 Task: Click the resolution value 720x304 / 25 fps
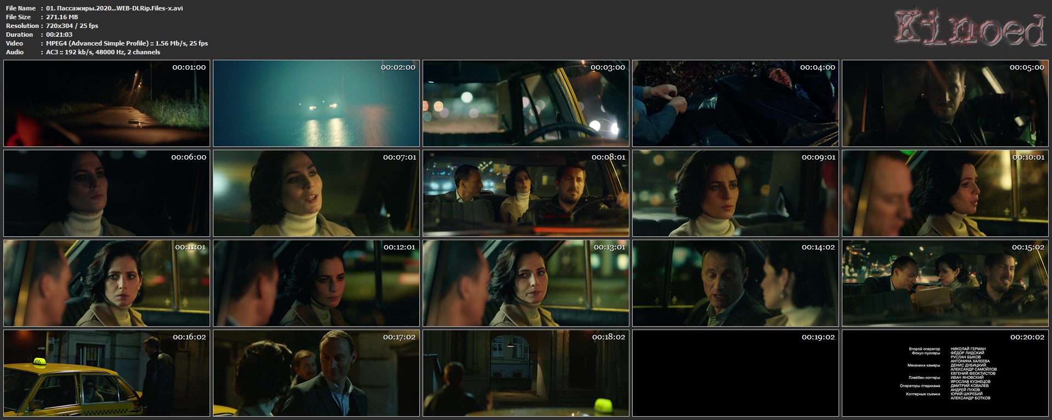point(72,26)
